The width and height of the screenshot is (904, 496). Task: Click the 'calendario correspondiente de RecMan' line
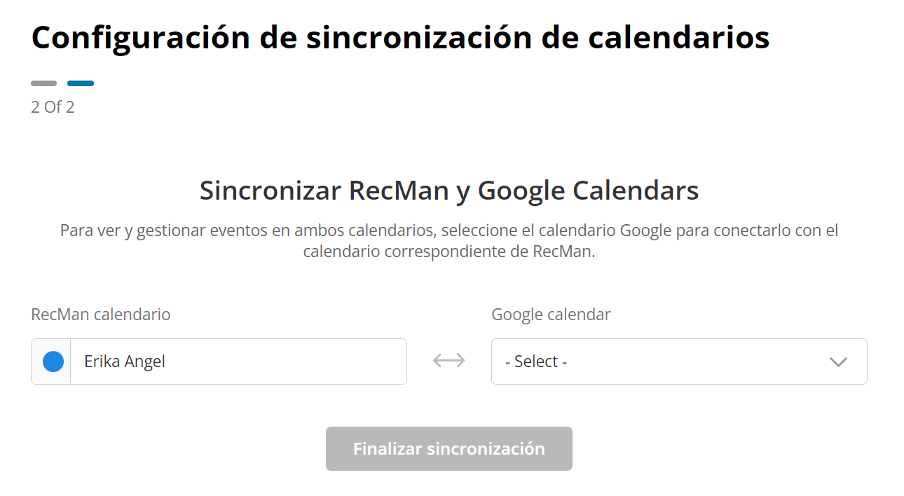pos(449,252)
